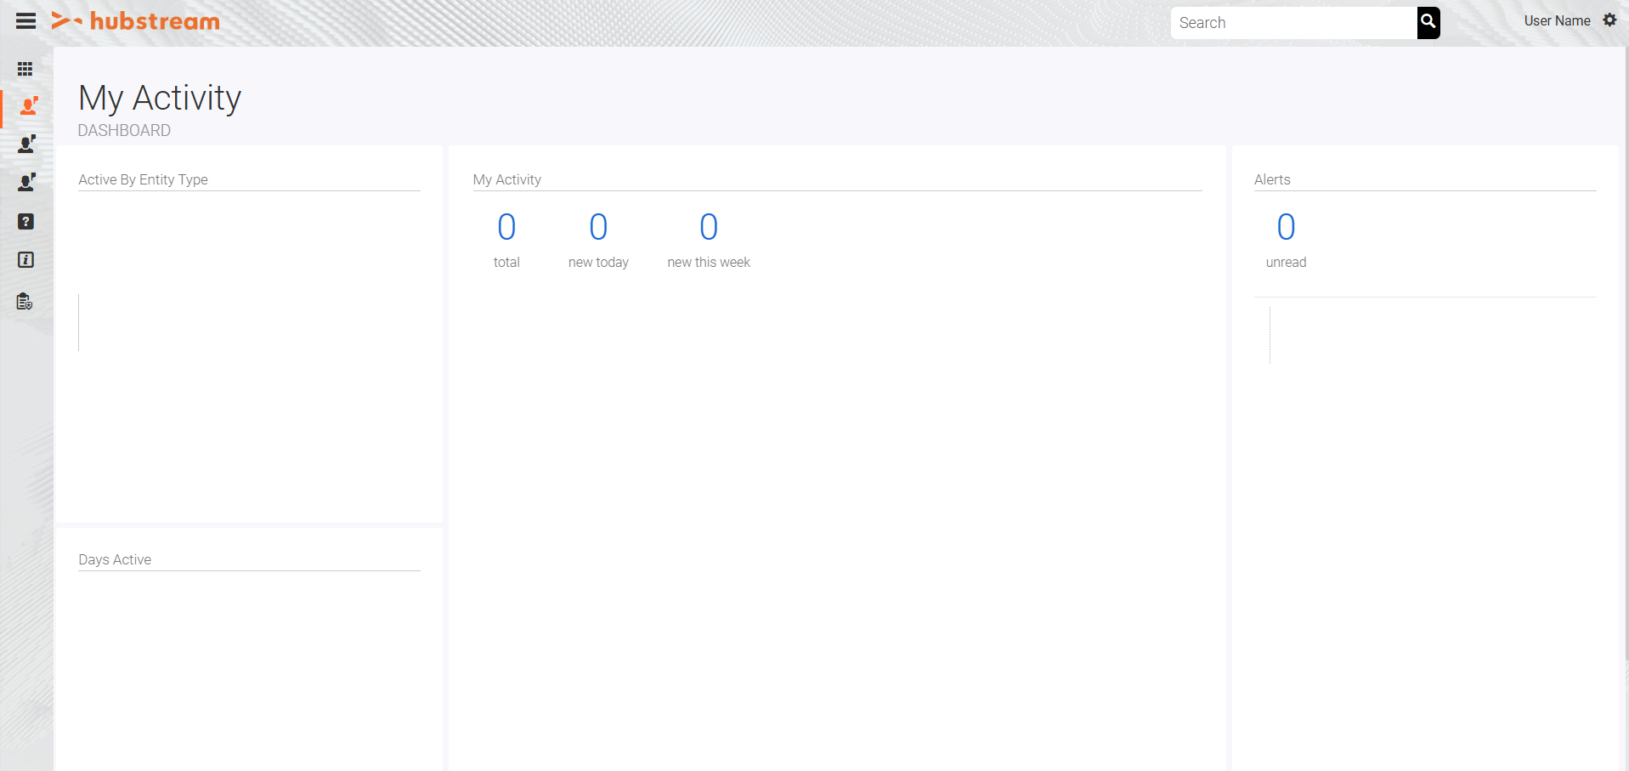Screen dimensions: 1629x771
Task: Click the Hubstream logo
Action: pos(136,20)
